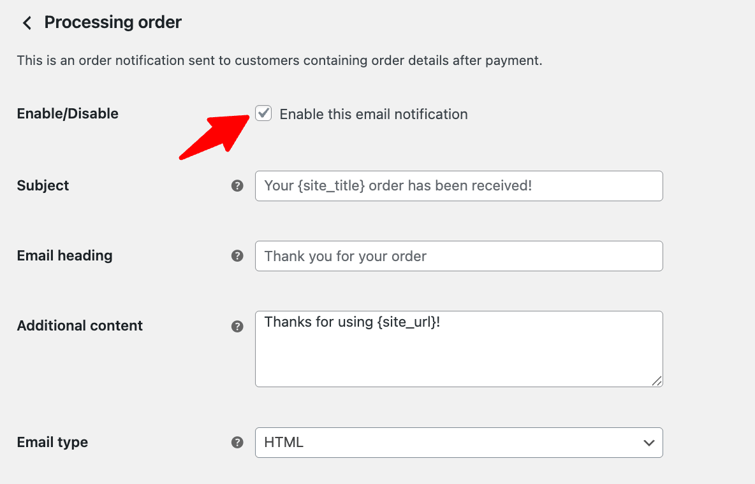Click the back arrow next to Processing order

pos(26,22)
